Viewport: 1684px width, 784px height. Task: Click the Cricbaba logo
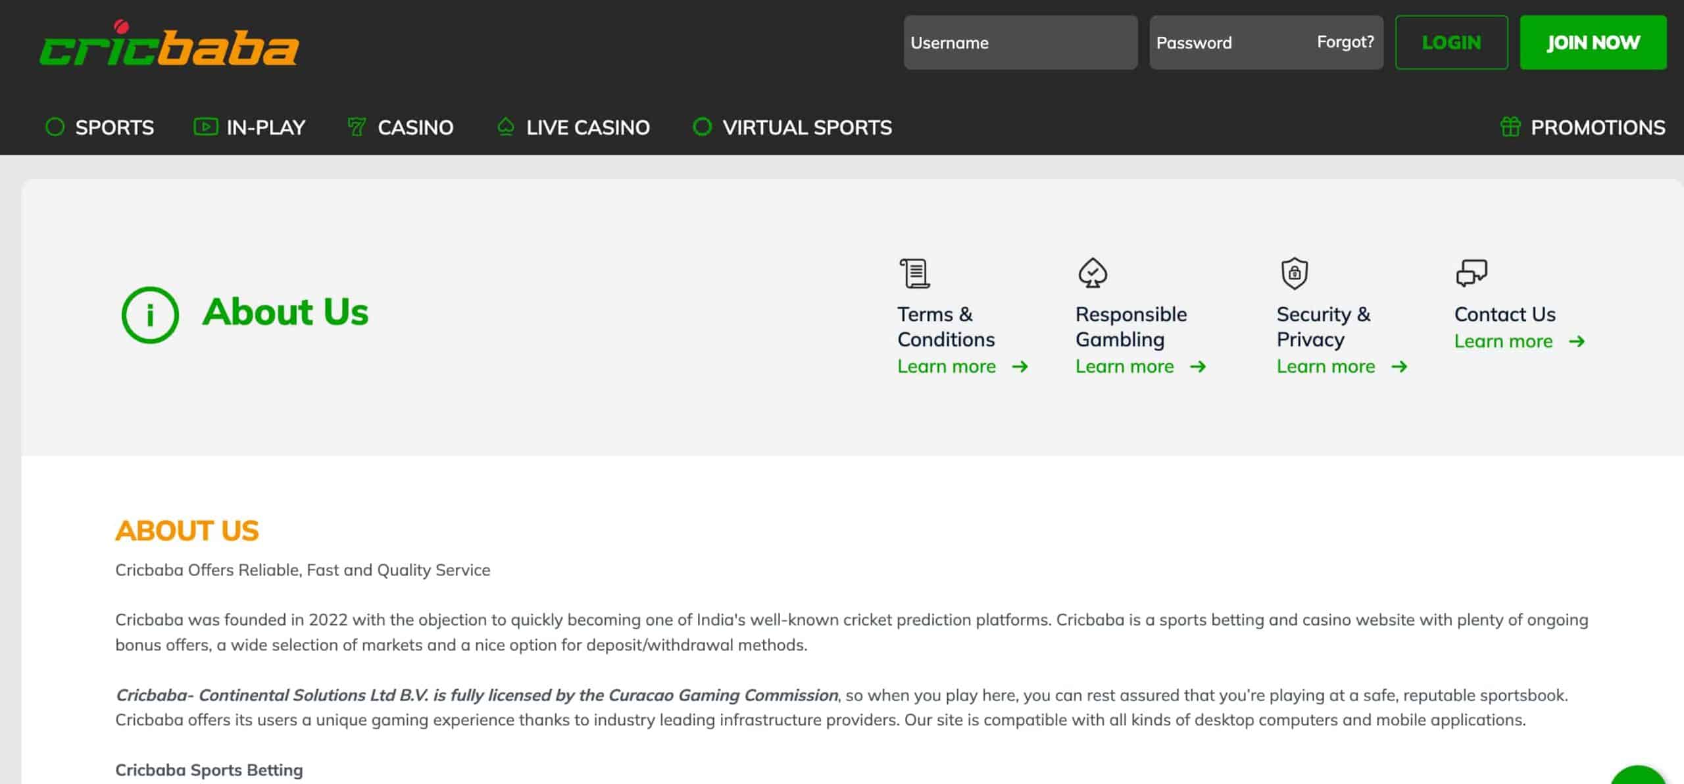click(169, 43)
